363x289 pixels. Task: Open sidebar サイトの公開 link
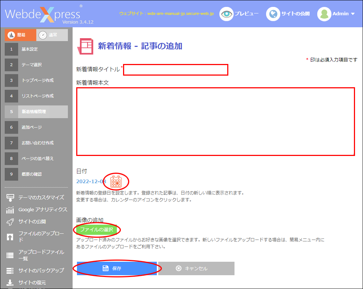[32, 221]
